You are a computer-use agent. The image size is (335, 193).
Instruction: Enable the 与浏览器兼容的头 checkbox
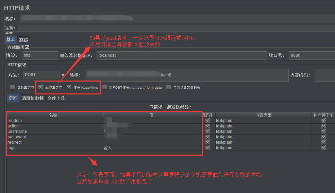[169, 87]
